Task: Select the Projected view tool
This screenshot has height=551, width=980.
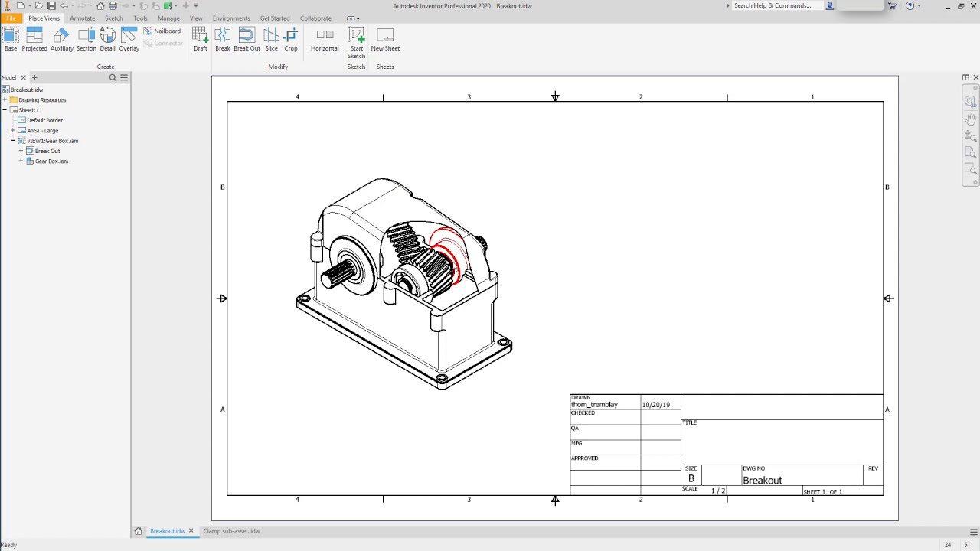Action: click(34, 39)
